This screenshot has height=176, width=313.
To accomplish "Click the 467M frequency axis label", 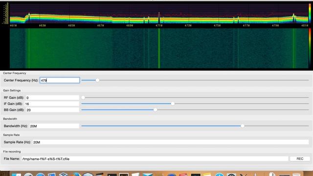I will 101,25.
